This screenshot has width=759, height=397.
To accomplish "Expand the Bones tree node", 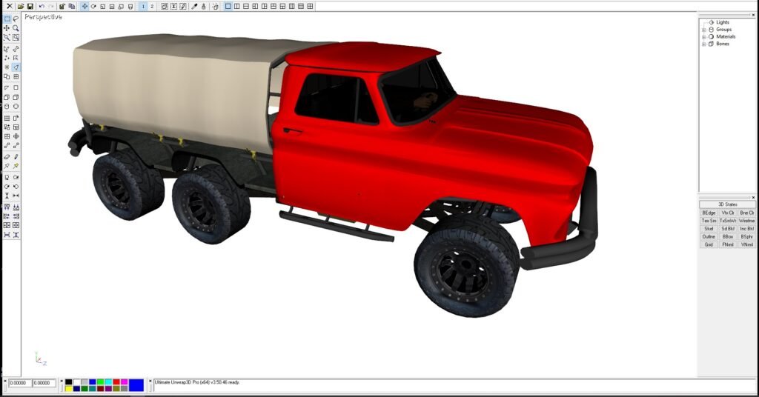I will [703, 44].
